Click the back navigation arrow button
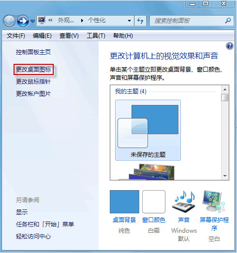The height and width of the screenshot is (253, 237). pyautogui.click(x=9, y=21)
